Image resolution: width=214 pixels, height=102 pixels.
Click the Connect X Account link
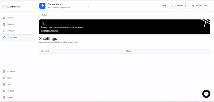[x=50, y=31]
